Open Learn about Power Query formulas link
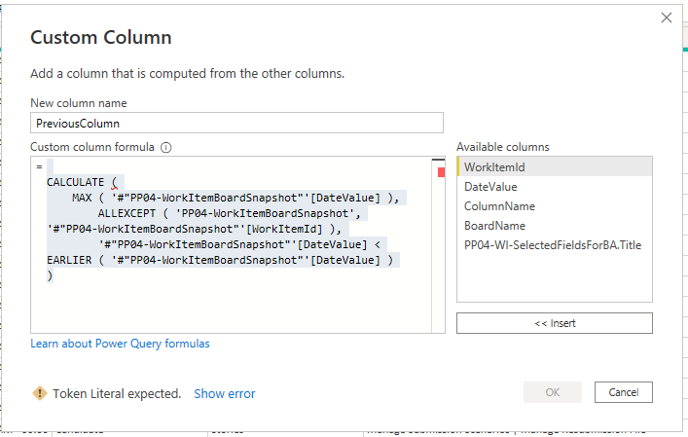688x437 pixels. point(120,344)
